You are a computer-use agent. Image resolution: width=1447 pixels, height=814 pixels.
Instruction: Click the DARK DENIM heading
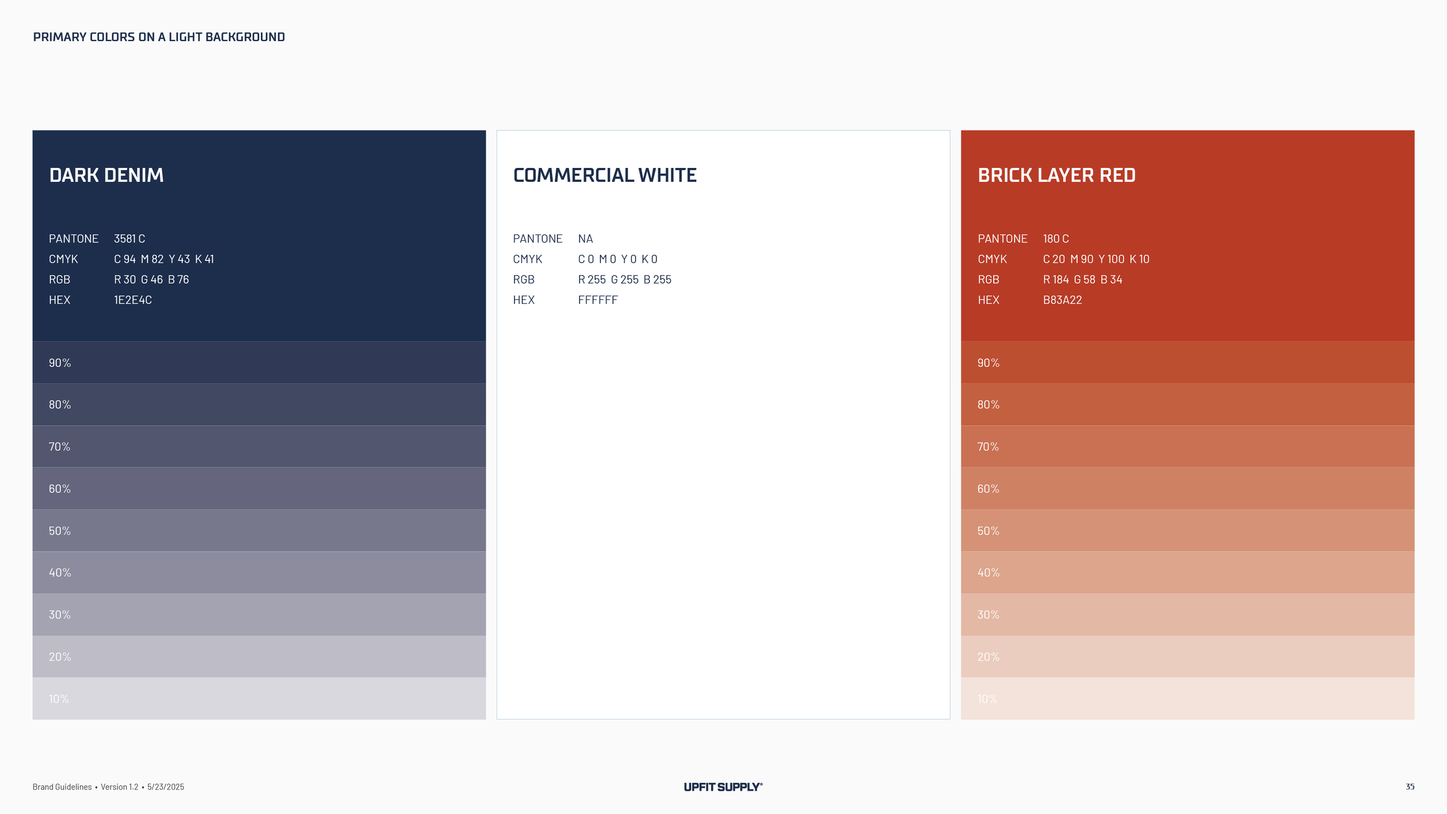pyautogui.click(x=106, y=175)
